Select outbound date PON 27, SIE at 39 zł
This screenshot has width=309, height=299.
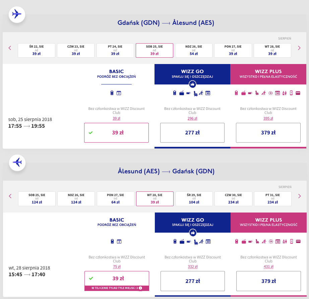click(x=233, y=51)
